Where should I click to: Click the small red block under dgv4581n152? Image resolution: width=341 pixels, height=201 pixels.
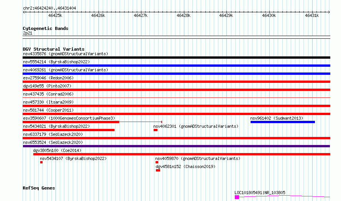point(158,170)
